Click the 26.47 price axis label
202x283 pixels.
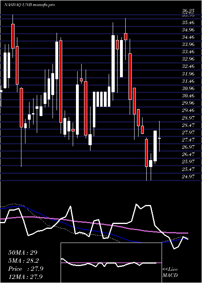pyautogui.click(x=188, y=154)
